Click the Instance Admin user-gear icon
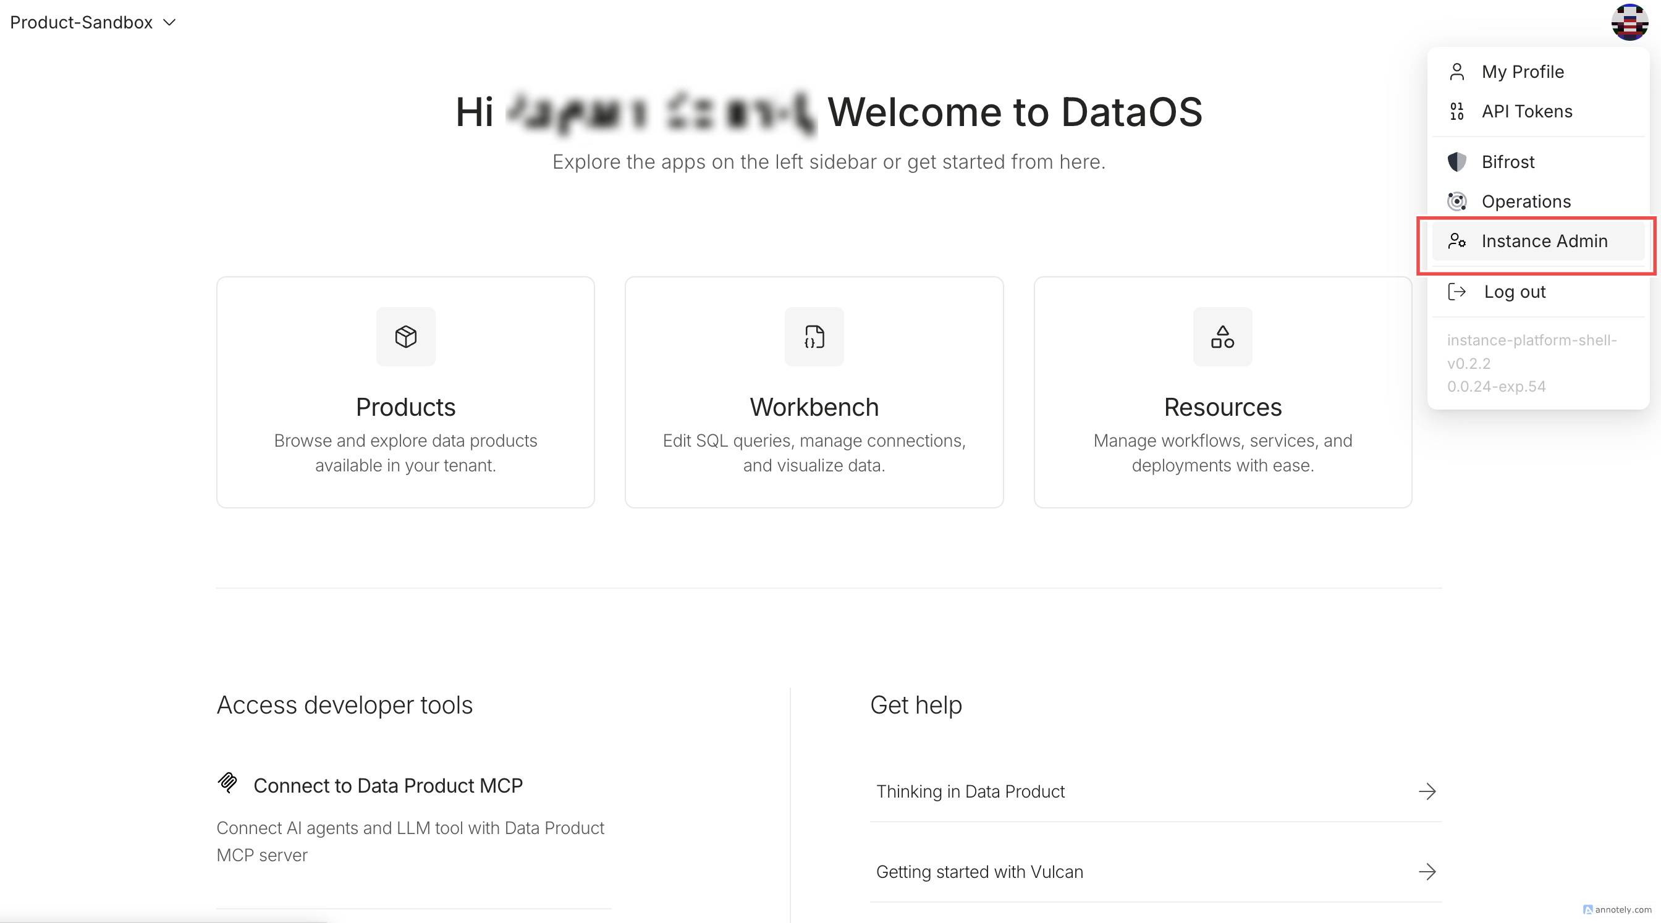Screen dimensions: 1661x923 click(1456, 241)
